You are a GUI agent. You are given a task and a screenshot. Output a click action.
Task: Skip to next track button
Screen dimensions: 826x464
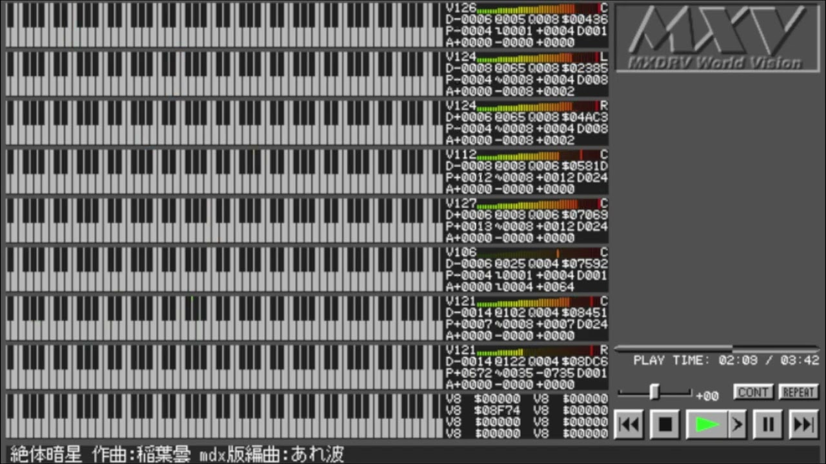pyautogui.click(x=804, y=424)
